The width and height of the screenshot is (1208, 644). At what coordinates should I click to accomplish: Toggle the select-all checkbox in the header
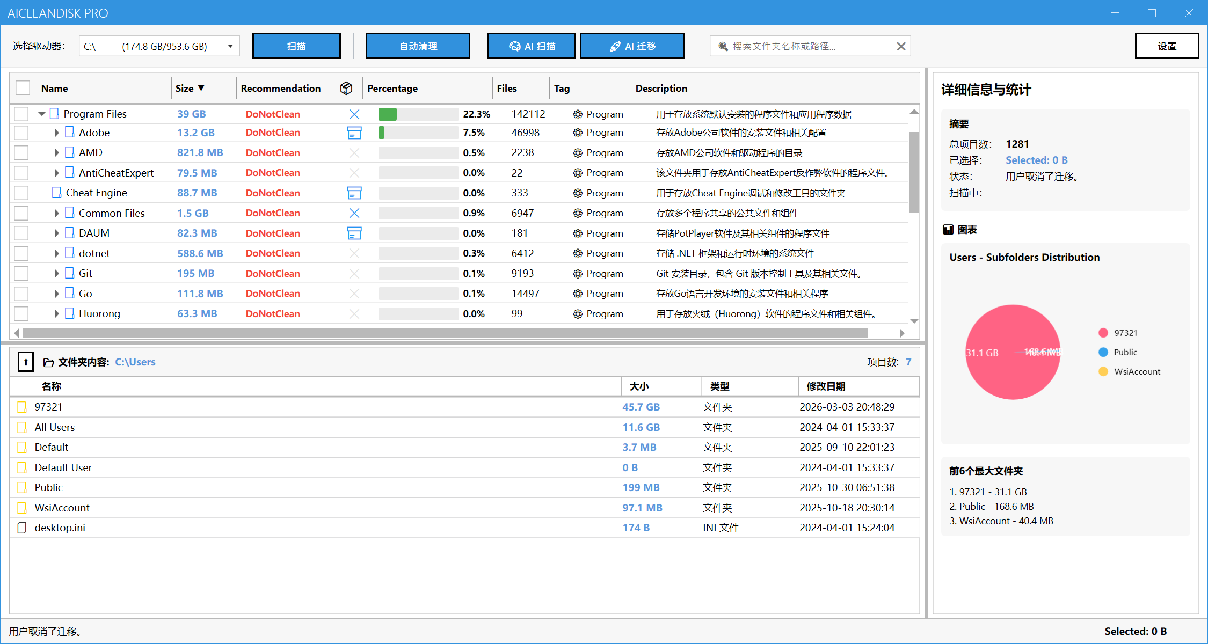click(23, 87)
